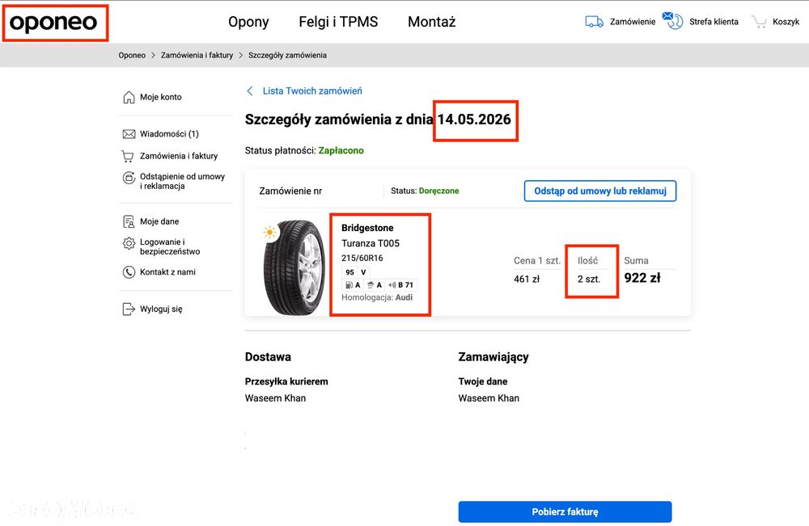Click the fuel efficiency label icon A
This screenshot has width=809, height=526.
coord(353,285)
